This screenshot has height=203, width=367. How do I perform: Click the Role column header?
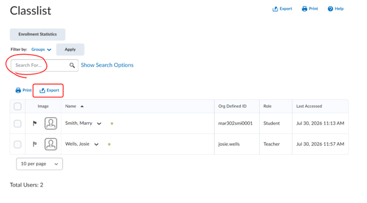point(267,106)
